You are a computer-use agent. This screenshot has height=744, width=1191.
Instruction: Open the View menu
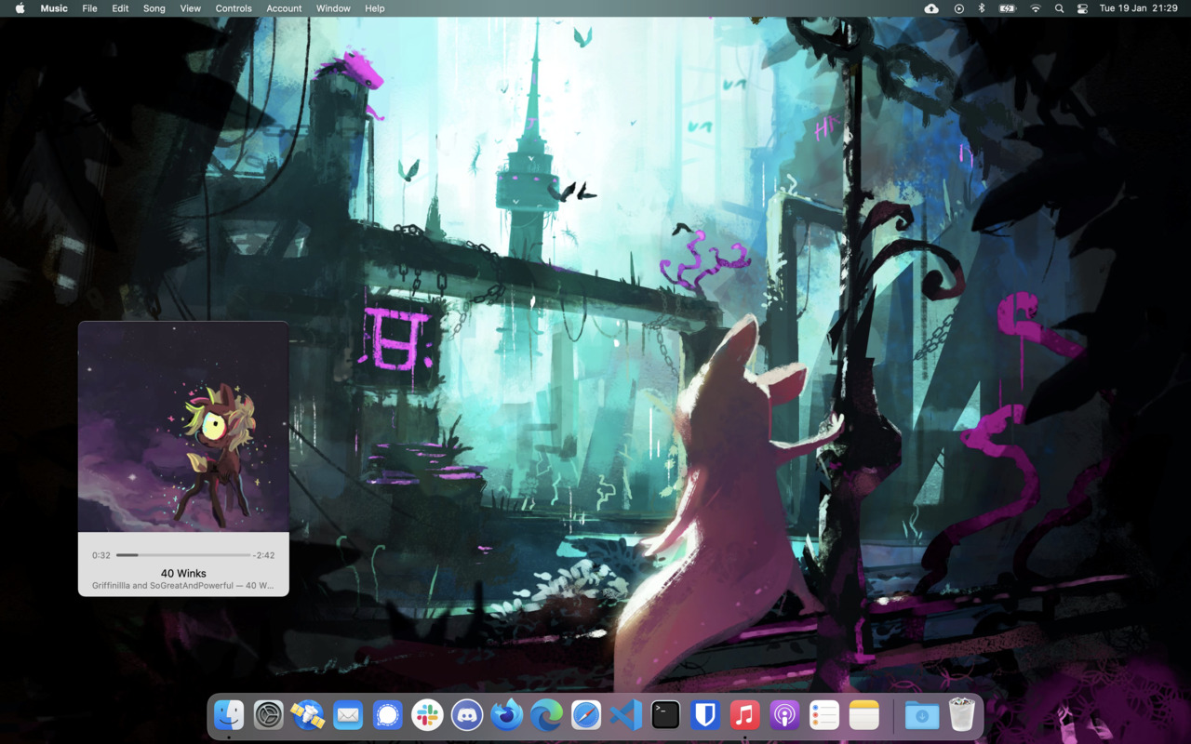click(190, 8)
